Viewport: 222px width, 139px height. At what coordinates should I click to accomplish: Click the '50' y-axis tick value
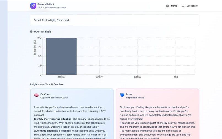(x=40, y=56)
